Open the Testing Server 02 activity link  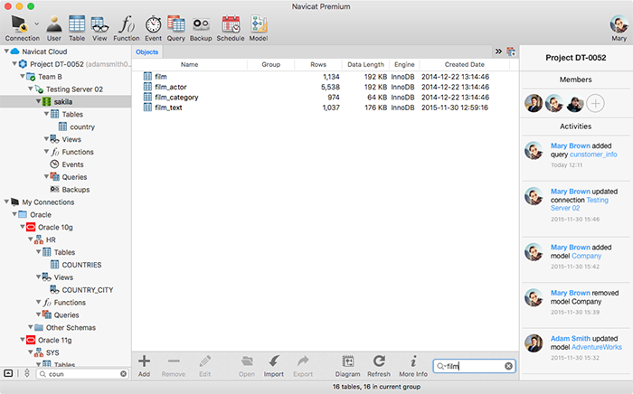pyautogui.click(x=580, y=204)
